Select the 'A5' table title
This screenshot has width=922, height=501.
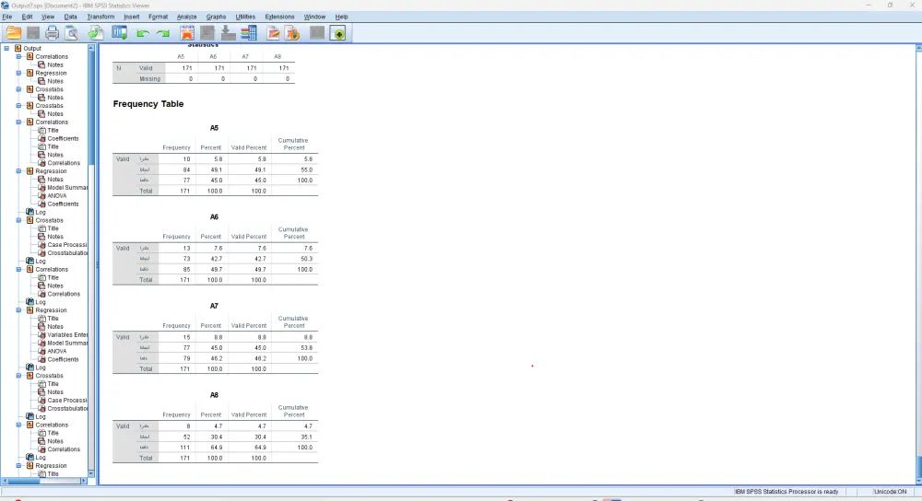(x=214, y=128)
